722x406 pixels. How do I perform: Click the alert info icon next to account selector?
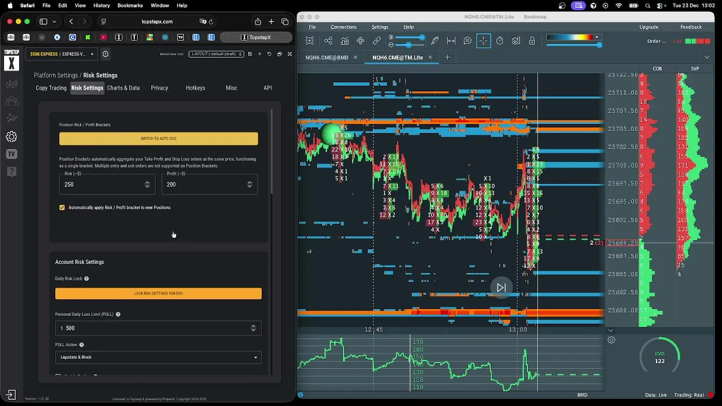[x=105, y=54]
